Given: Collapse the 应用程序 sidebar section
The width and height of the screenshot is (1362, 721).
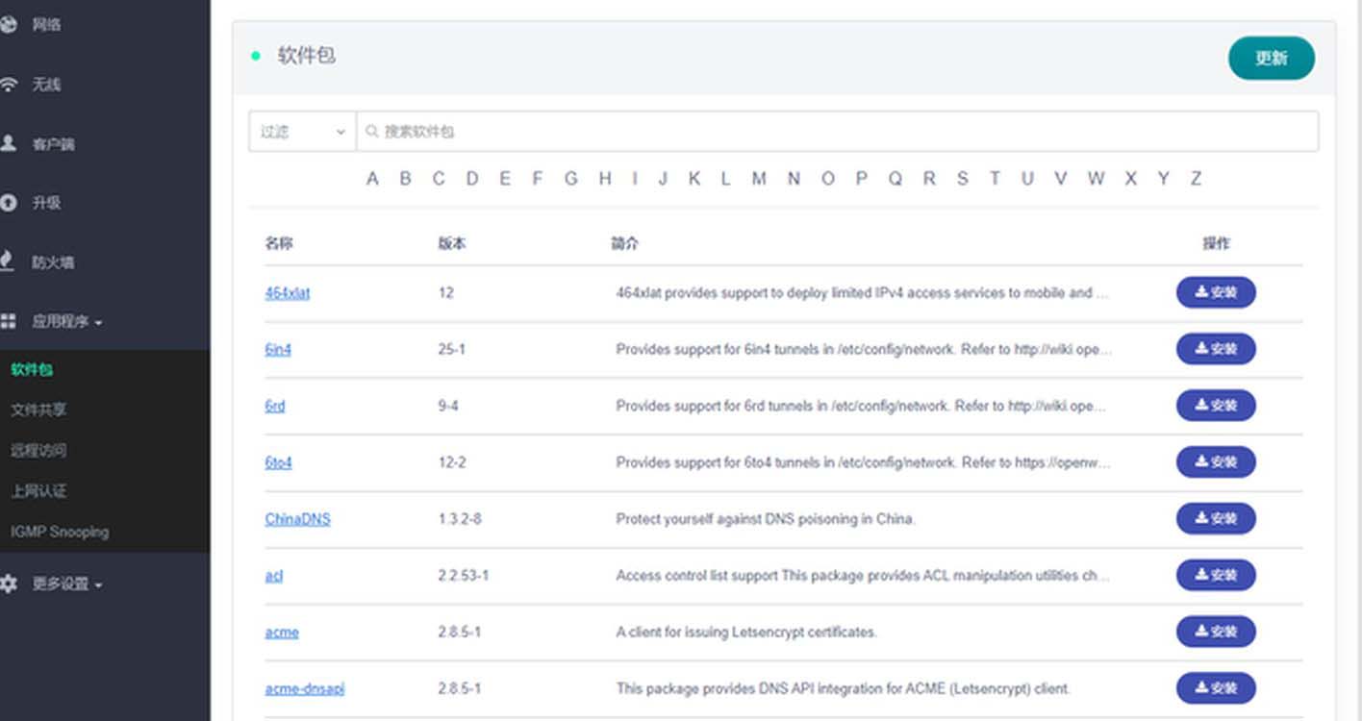Looking at the screenshot, I should 66,322.
